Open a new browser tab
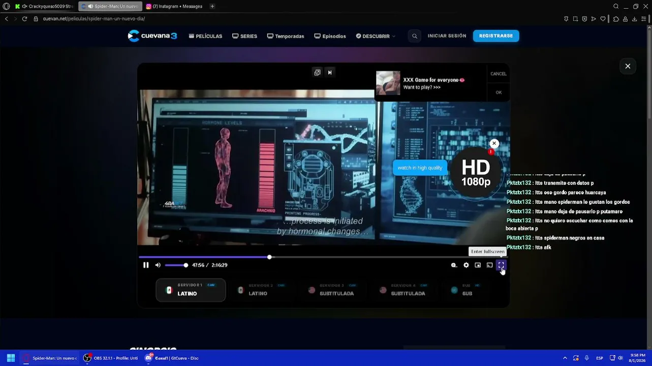This screenshot has width=652, height=366. coord(212,7)
